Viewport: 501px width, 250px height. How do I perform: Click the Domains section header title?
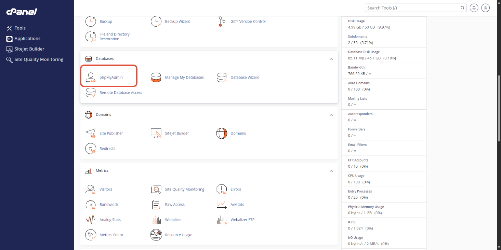pyautogui.click(x=103, y=115)
